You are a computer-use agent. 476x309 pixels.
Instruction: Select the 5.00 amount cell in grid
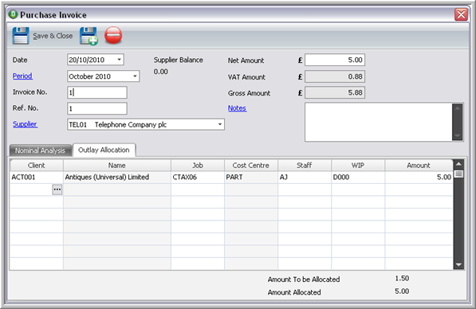click(x=419, y=177)
